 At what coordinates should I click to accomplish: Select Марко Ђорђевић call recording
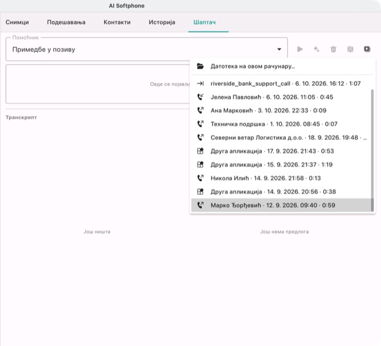[281, 205]
